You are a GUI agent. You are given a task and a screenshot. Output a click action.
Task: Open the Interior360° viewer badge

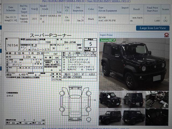[108, 40]
